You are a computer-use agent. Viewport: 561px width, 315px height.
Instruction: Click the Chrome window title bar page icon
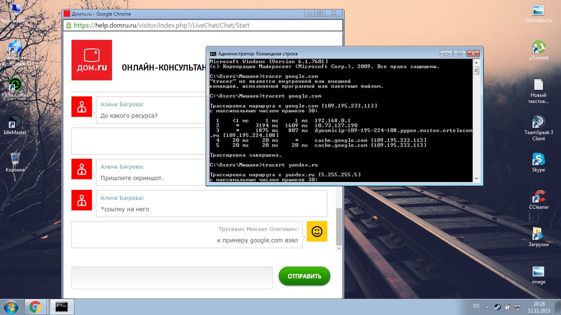pyautogui.click(x=67, y=14)
